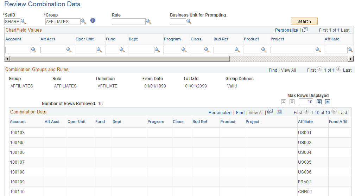Viewport: 355px width, 196px height.
Task: Open ChartField Bud Ref lookup magnifier
Action: pos(237,50)
